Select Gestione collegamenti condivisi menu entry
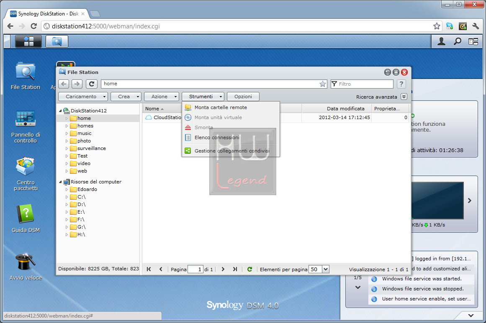 (231, 151)
